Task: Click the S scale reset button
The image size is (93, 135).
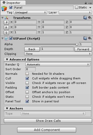Action: (6, 33)
